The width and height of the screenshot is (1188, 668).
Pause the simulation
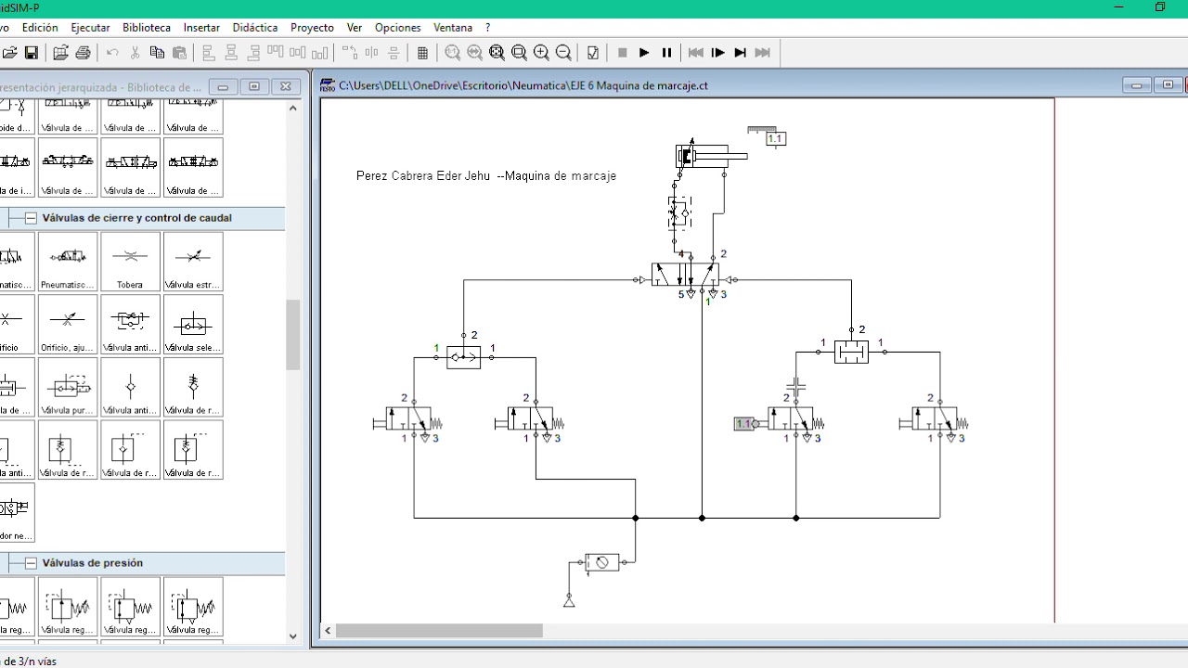(666, 53)
